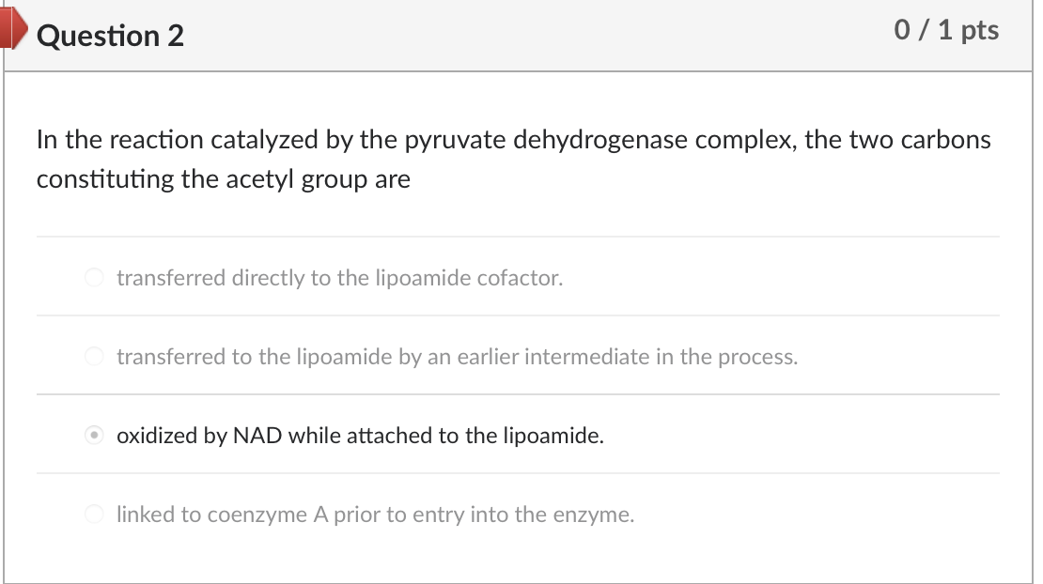The width and height of the screenshot is (1043, 584).
Task: Click the 'Question 2' heading
Action: click(112, 36)
